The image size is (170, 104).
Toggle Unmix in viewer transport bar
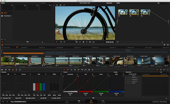[x=61, y=42]
